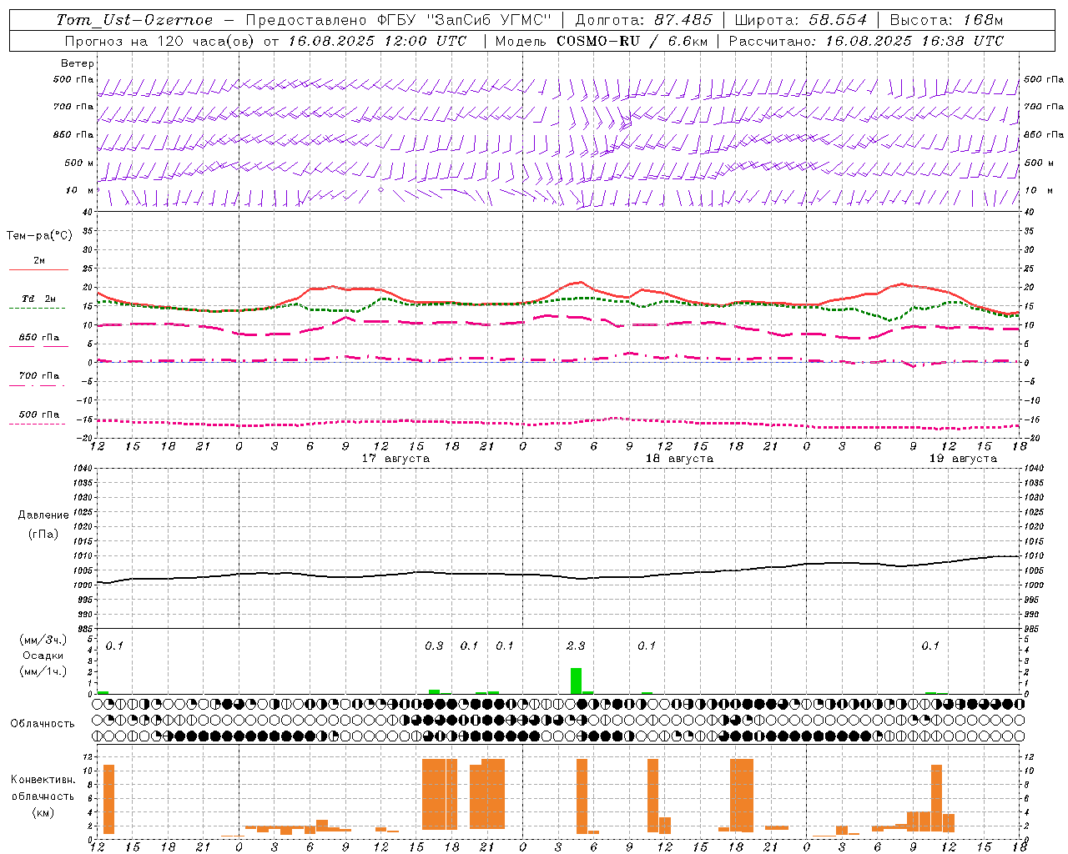Click the forecast start 16.08.2025 12:00 UTC
The width and height of the screenshot is (1068, 854).
[x=377, y=41]
